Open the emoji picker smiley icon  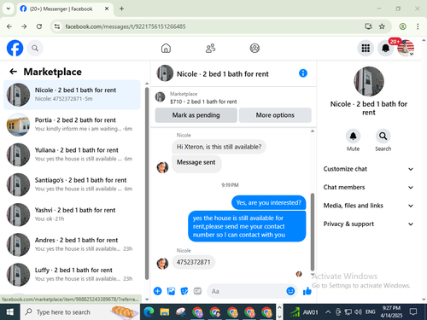point(290,291)
